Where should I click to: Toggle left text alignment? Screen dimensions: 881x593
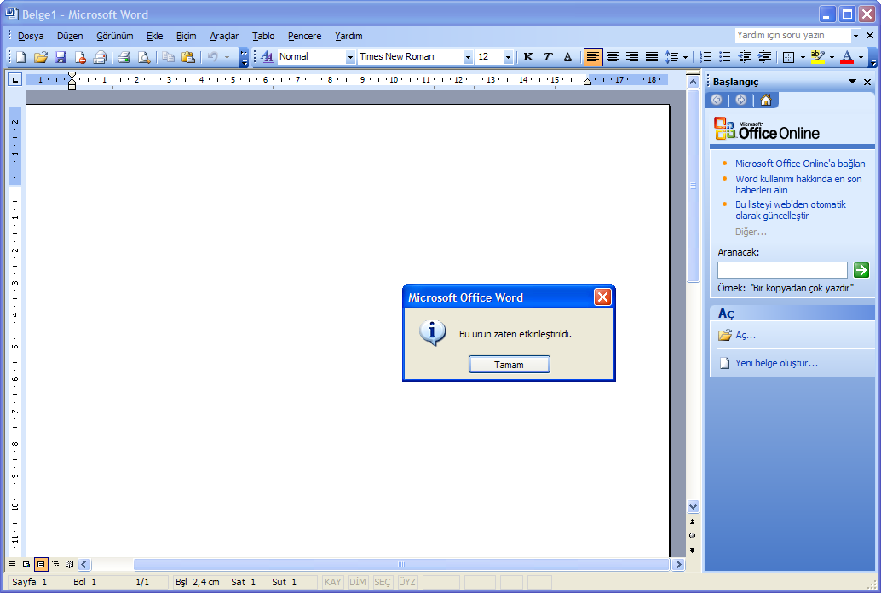click(x=593, y=57)
